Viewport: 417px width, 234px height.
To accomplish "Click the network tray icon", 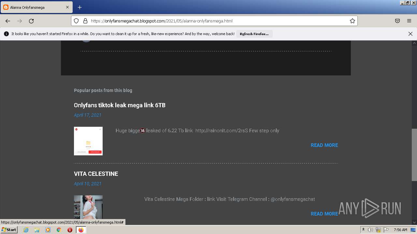I will [x=378, y=230].
